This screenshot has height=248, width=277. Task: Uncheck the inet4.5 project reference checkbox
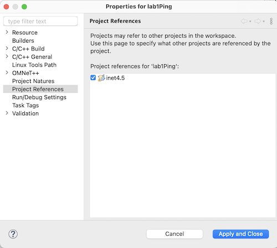pyautogui.click(x=93, y=77)
